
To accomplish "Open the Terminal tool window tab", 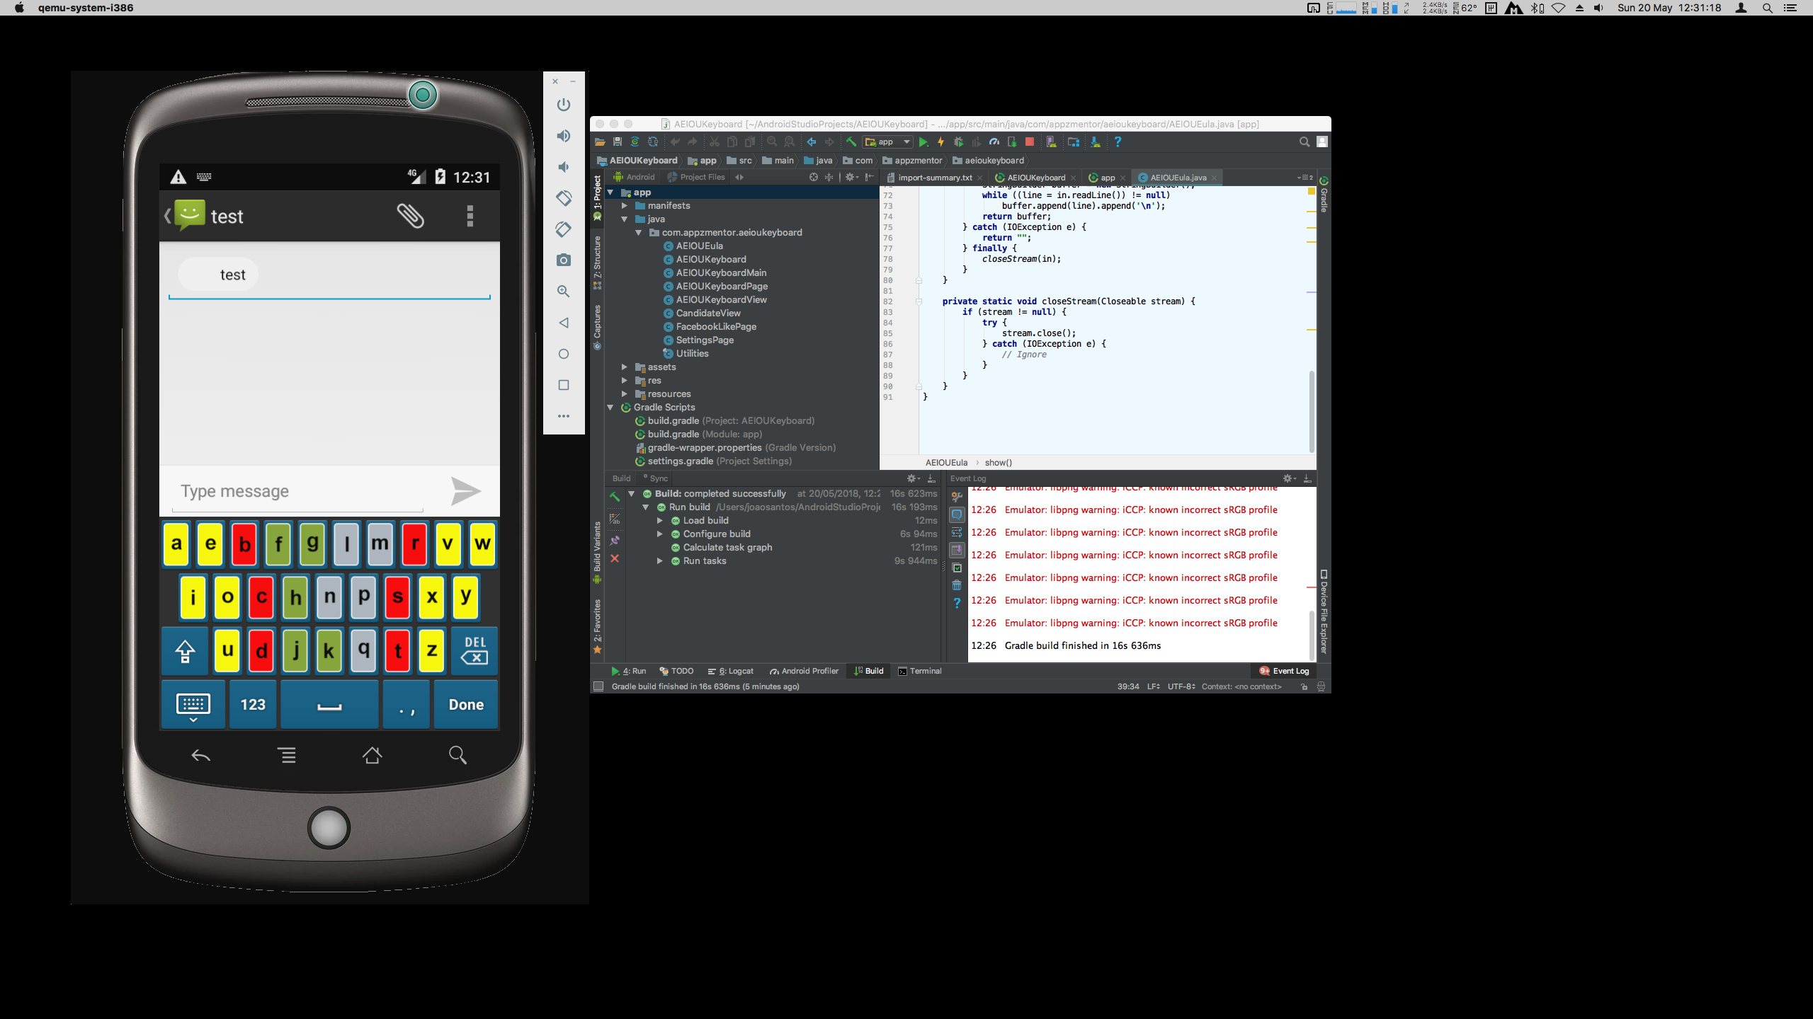I will [x=920, y=671].
